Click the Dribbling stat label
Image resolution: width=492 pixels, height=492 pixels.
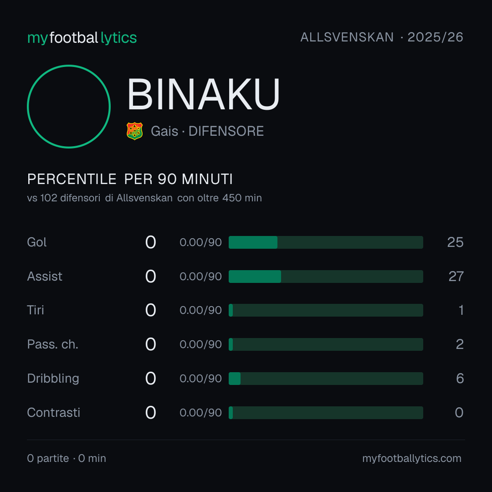[x=53, y=379]
